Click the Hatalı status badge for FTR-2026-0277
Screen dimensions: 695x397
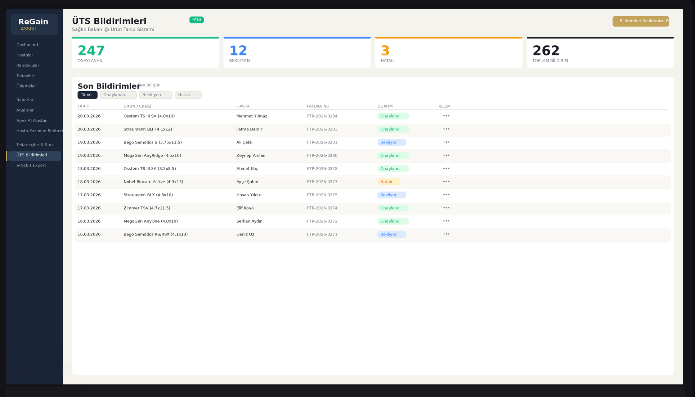click(x=388, y=182)
